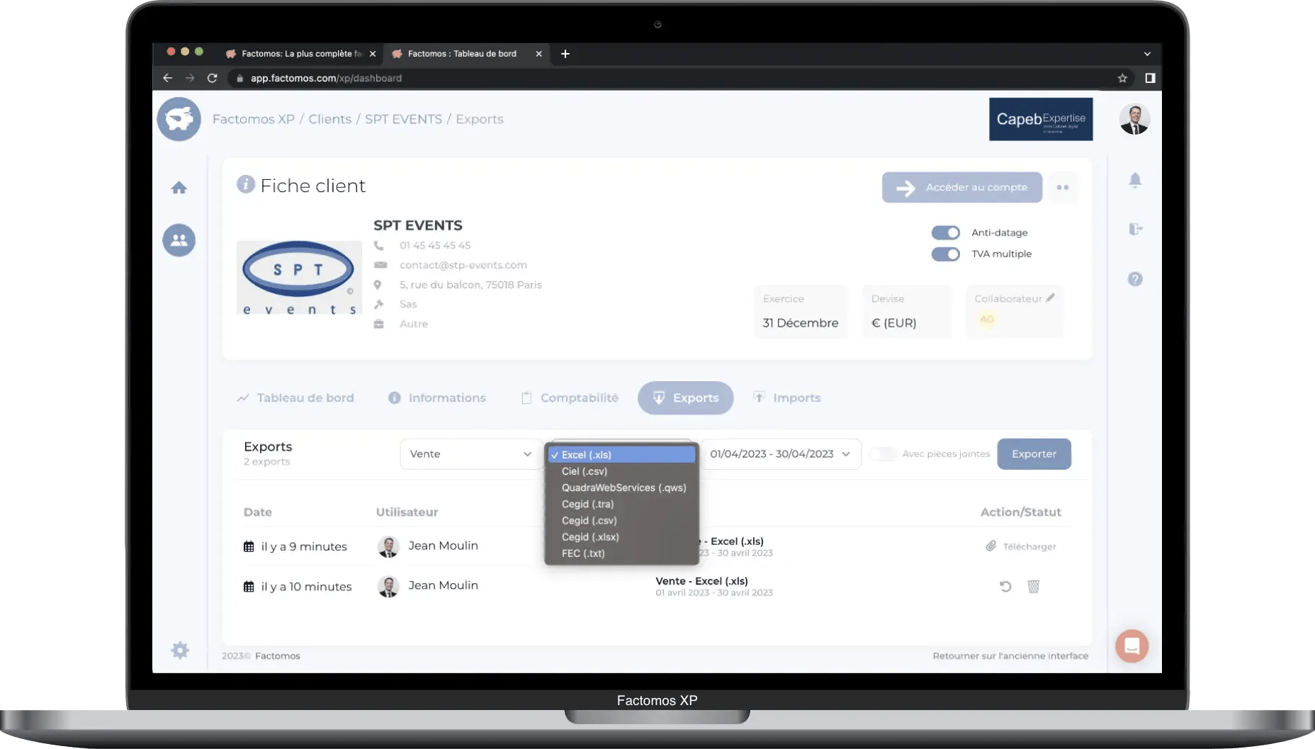Switch to the Comptabilité tab

(x=570, y=398)
